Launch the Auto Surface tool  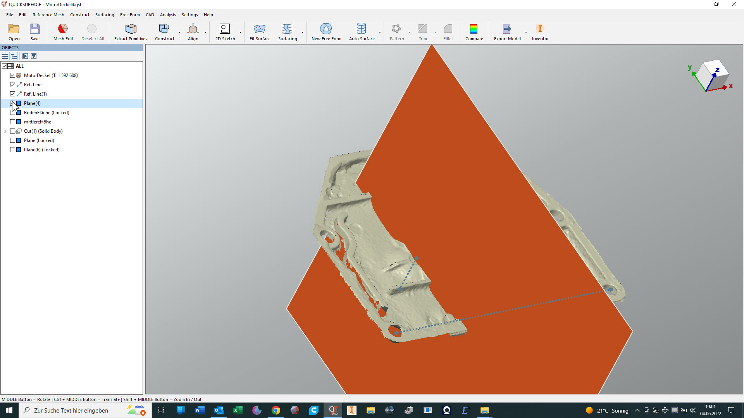[x=361, y=29]
